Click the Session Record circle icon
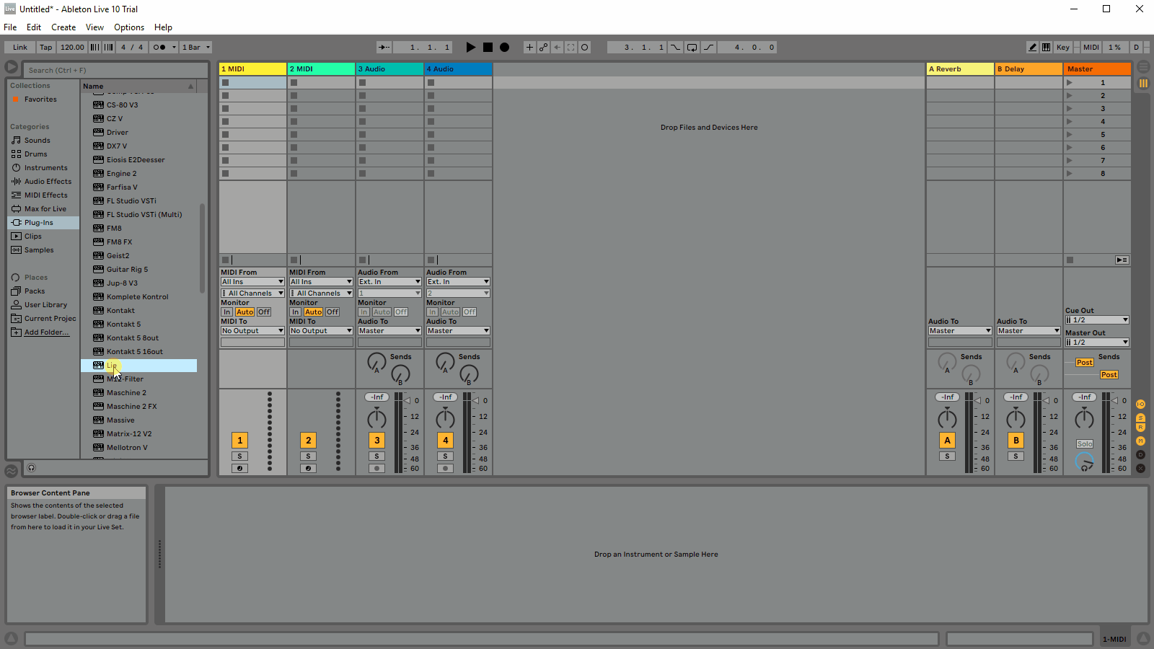 [x=585, y=48]
